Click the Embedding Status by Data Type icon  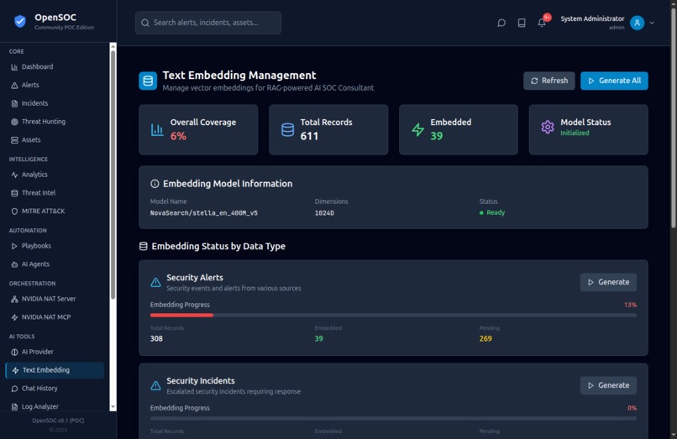144,247
